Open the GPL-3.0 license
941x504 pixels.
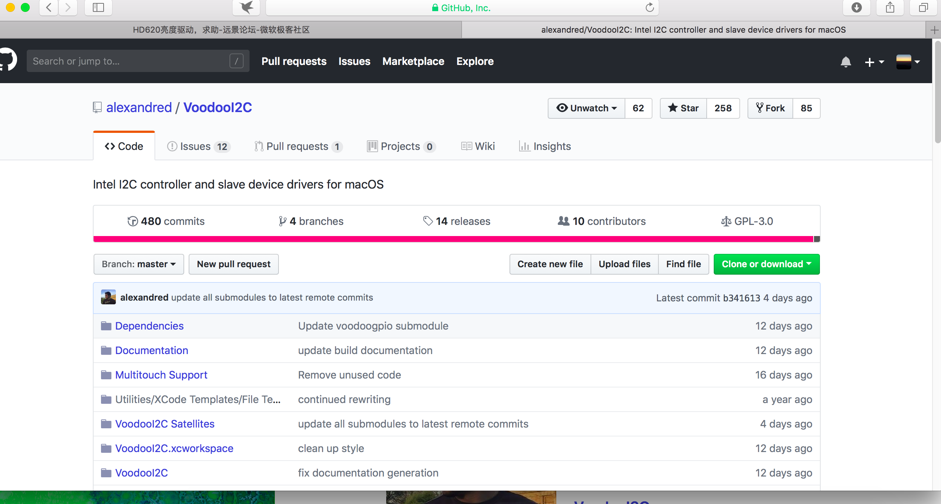coord(747,221)
